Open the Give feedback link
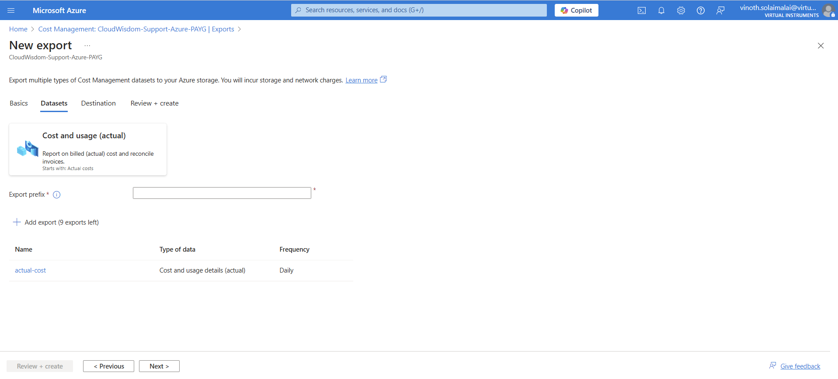This screenshot has height=379, width=838. coord(800,366)
